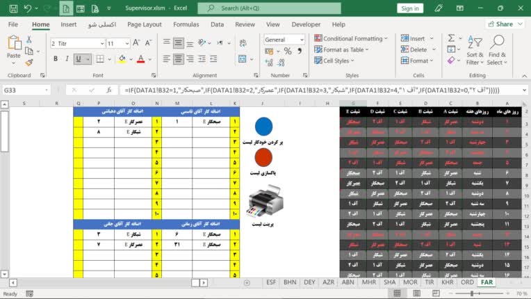Toggle Bold formatting
The image size is (531, 299).
click(56, 59)
